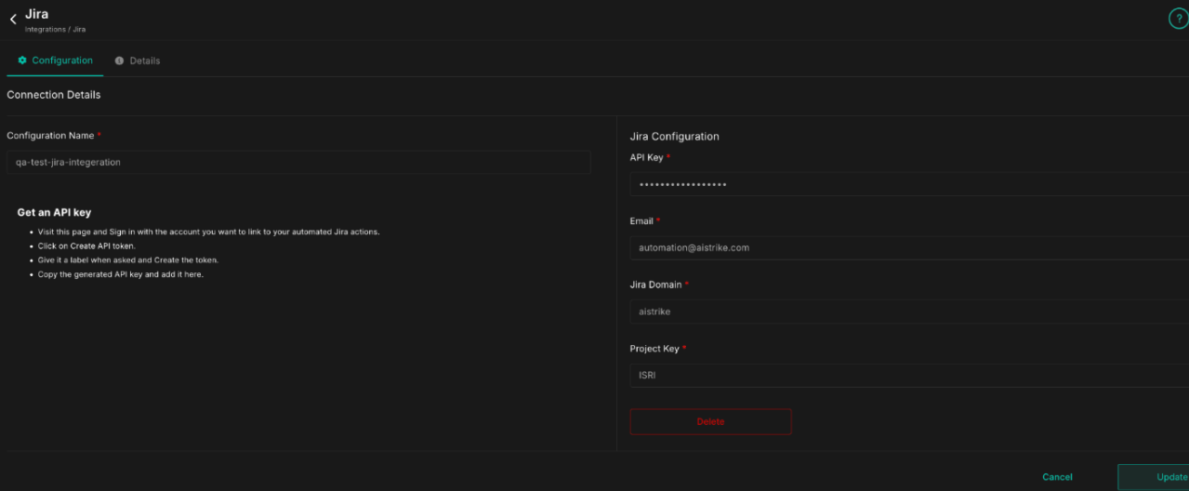Click the Connection Details heading
This screenshot has height=491, width=1189.
(54, 95)
